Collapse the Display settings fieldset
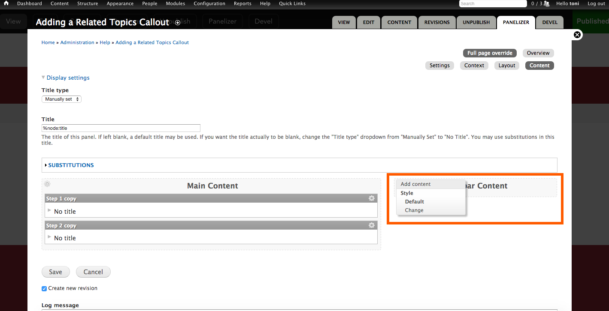This screenshot has width=609, height=311. [68, 78]
